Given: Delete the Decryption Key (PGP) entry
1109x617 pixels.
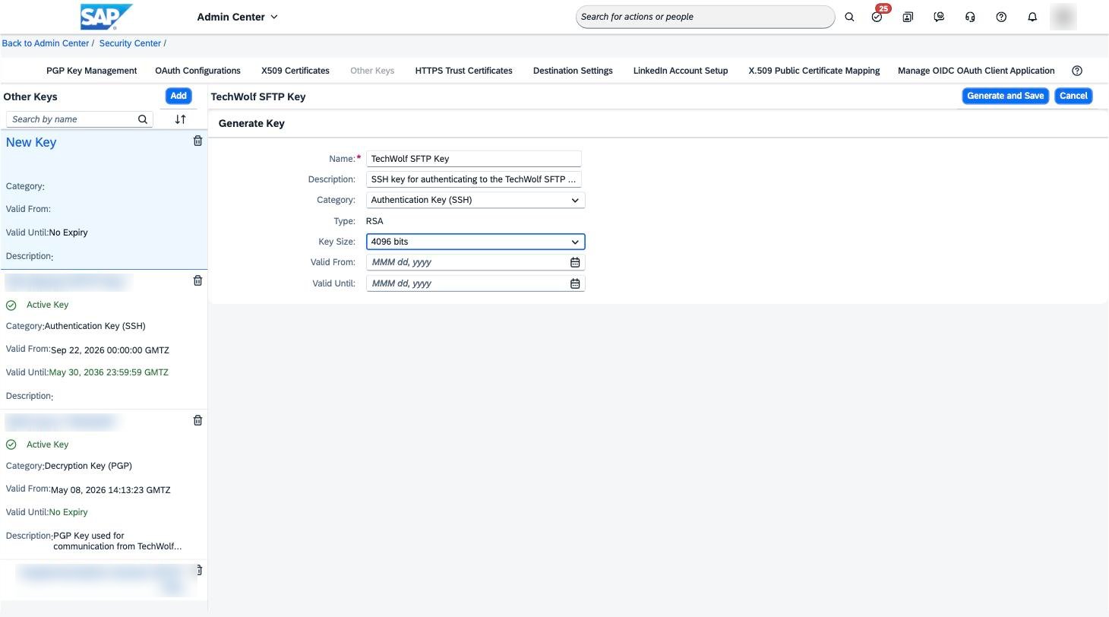Looking at the screenshot, I should tap(197, 420).
